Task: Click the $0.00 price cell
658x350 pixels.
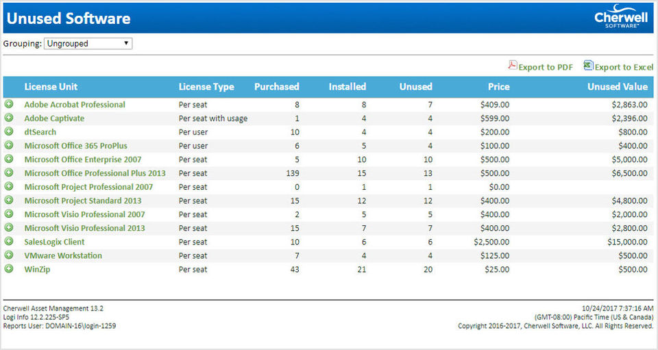Action: click(500, 187)
